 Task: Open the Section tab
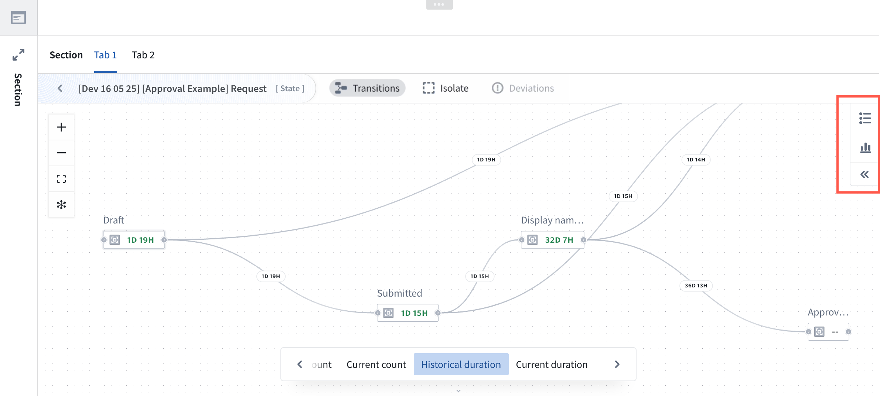[66, 55]
